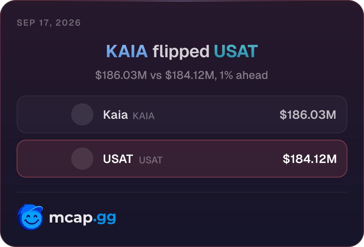
Task: Click the subtitle showing 1% ahead
Action: 182,75
